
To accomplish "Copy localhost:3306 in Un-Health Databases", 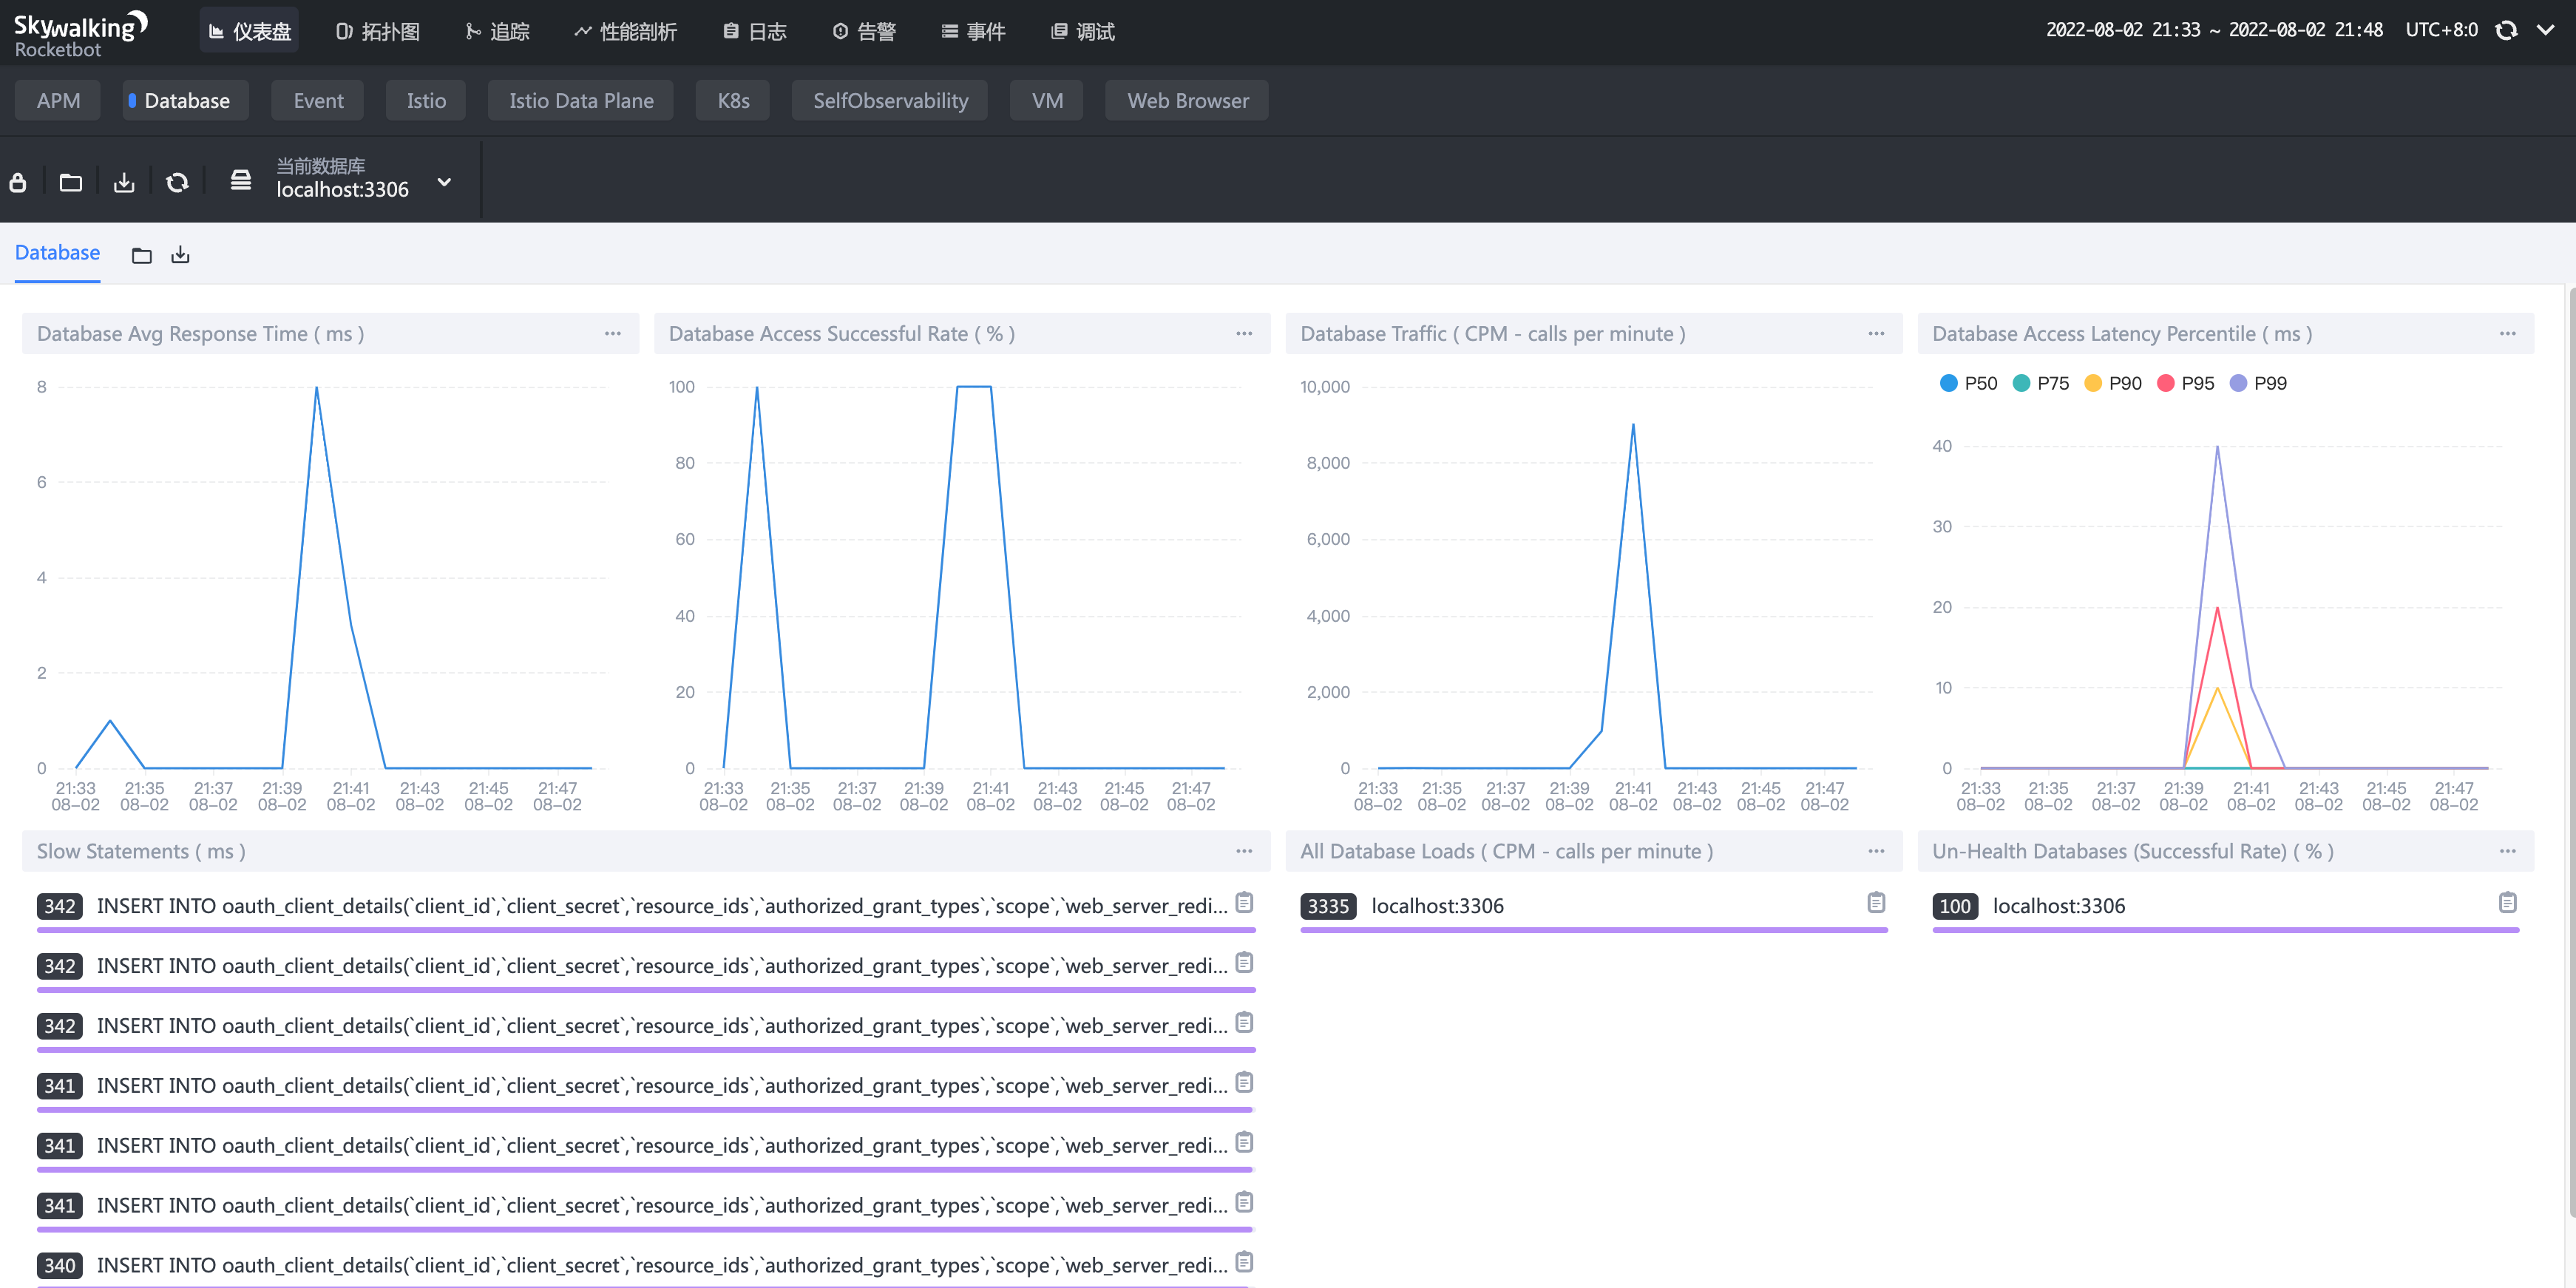I will click(2508, 902).
